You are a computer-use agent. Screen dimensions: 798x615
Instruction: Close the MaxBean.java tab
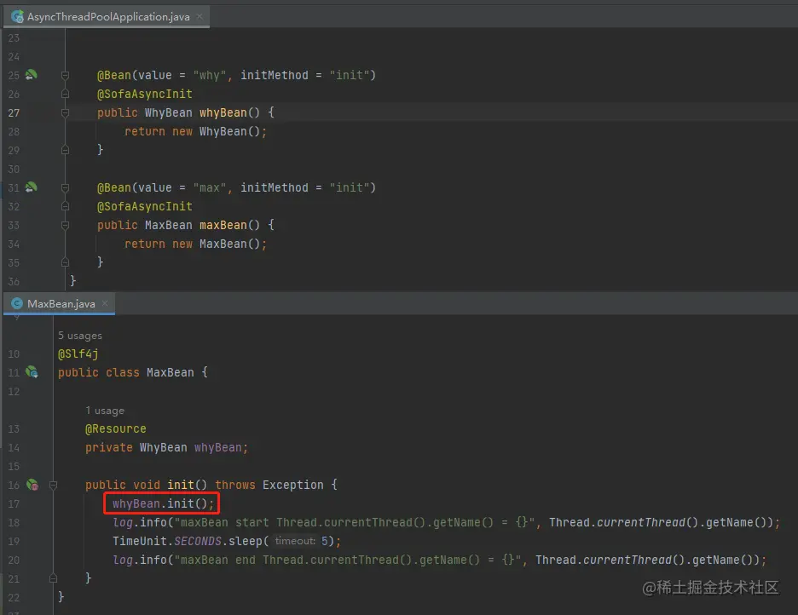tap(105, 303)
